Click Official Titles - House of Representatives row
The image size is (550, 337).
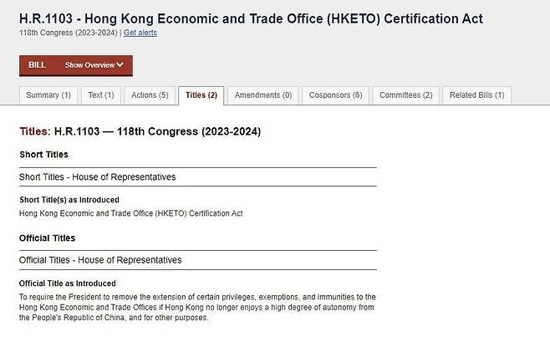tap(198, 260)
